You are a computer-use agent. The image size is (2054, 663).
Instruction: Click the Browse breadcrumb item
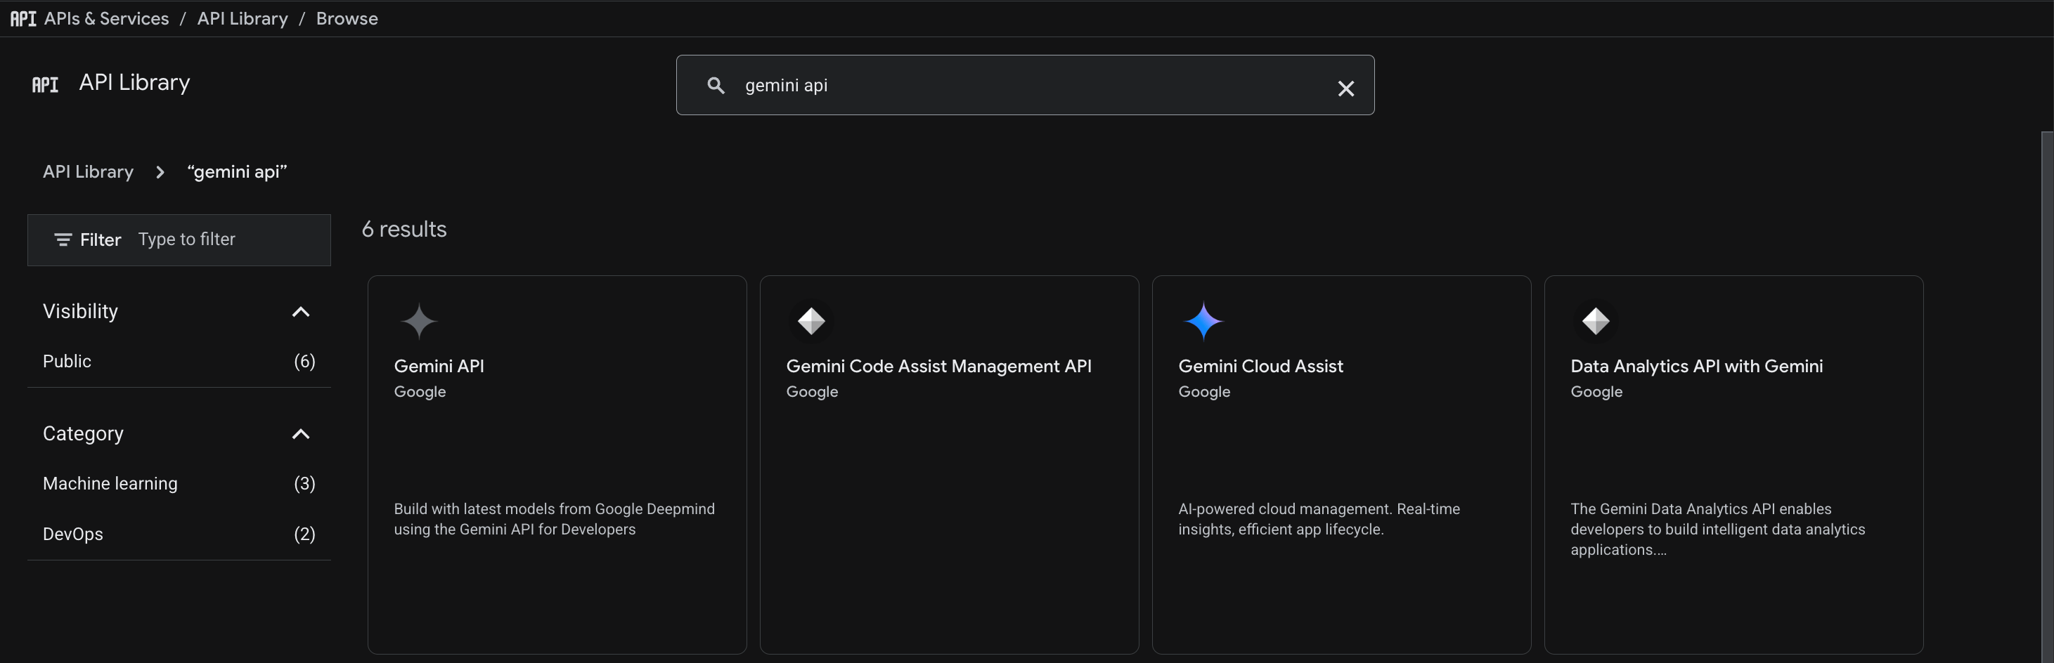coord(347,18)
